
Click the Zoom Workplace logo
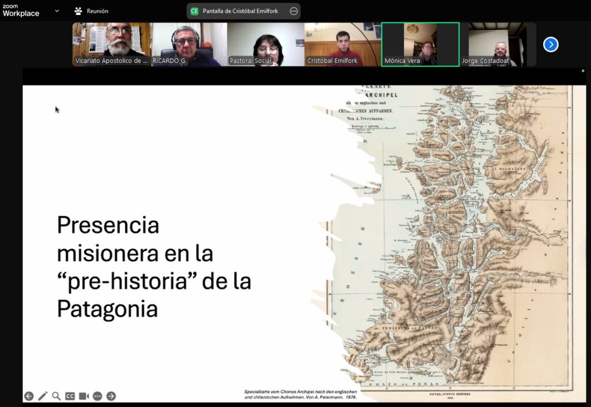[x=21, y=10]
